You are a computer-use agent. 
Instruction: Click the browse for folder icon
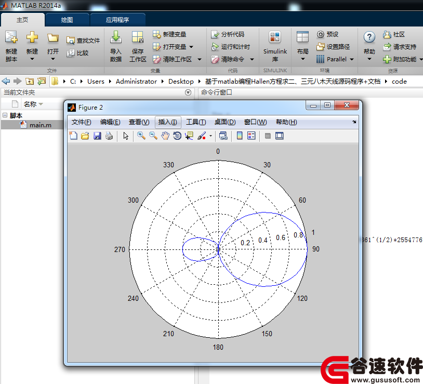pos(42,81)
